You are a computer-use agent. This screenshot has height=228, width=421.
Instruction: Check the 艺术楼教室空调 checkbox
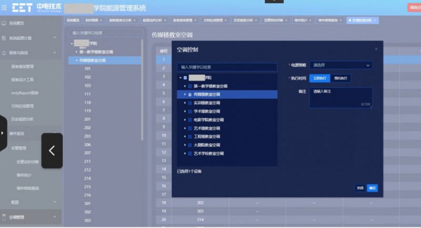(190, 128)
